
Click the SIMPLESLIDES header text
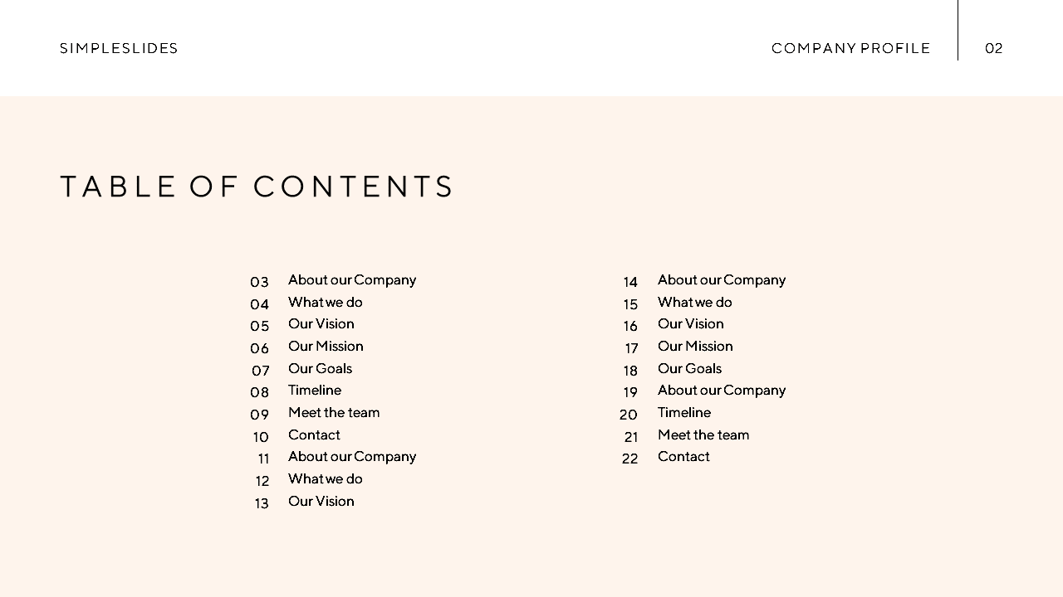point(119,48)
